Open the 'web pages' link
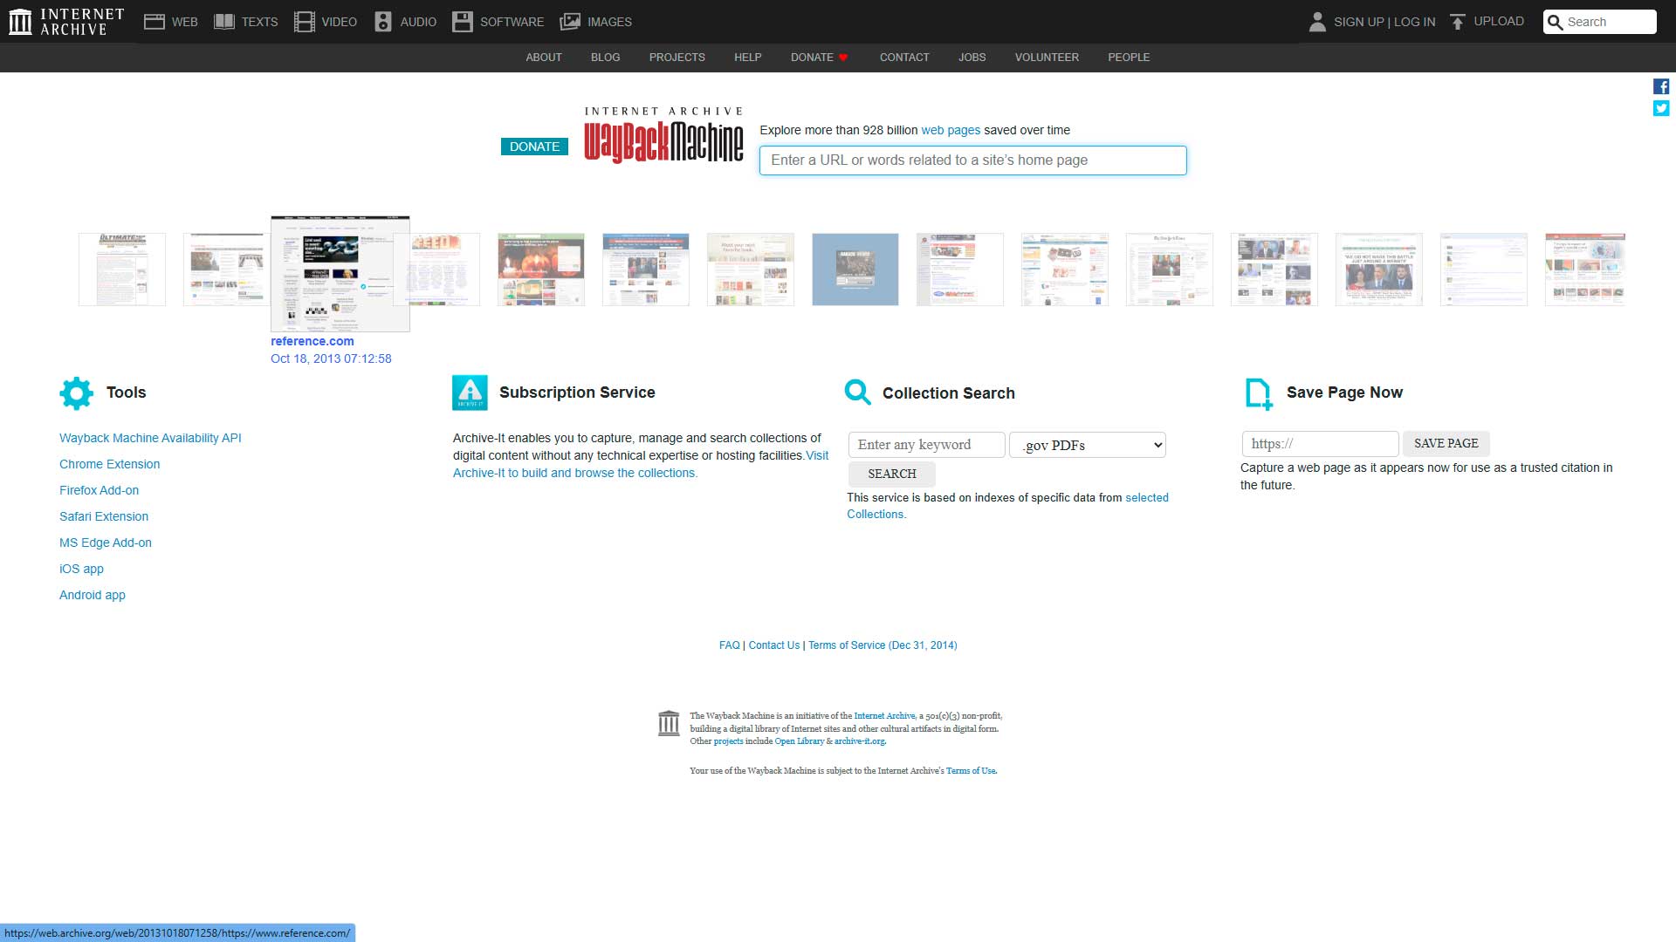Image resolution: width=1676 pixels, height=942 pixels. 951,130
